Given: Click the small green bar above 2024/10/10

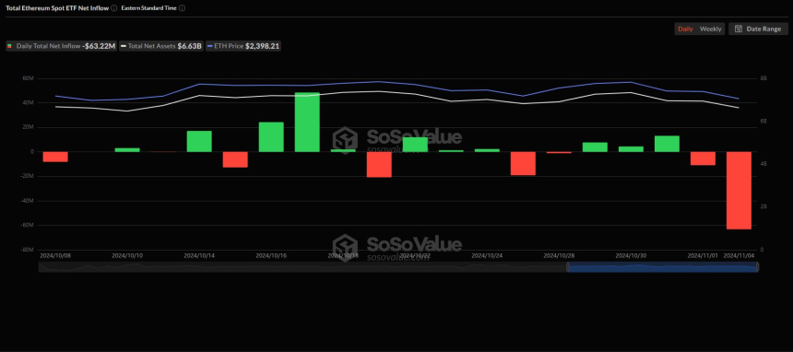Looking at the screenshot, I should click(127, 149).
